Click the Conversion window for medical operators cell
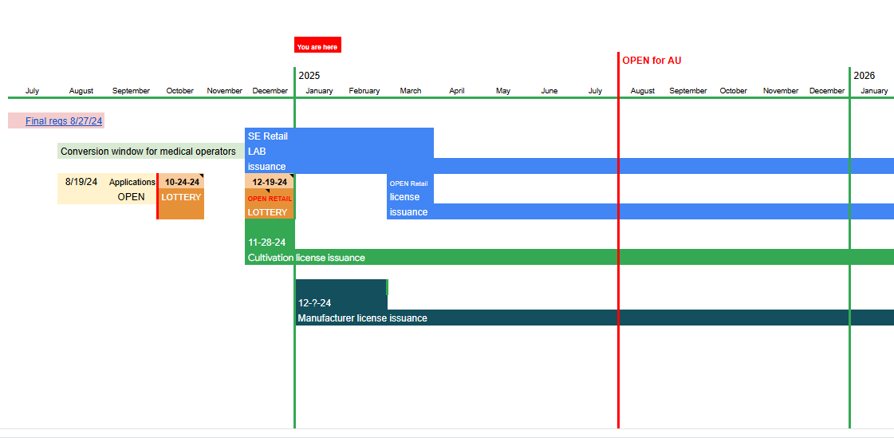 coord(151,151)
